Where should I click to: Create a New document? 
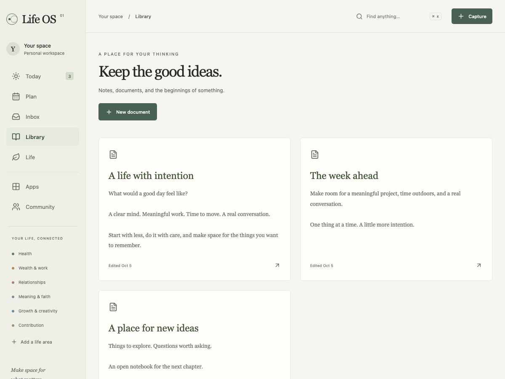[x=128, y=112]
